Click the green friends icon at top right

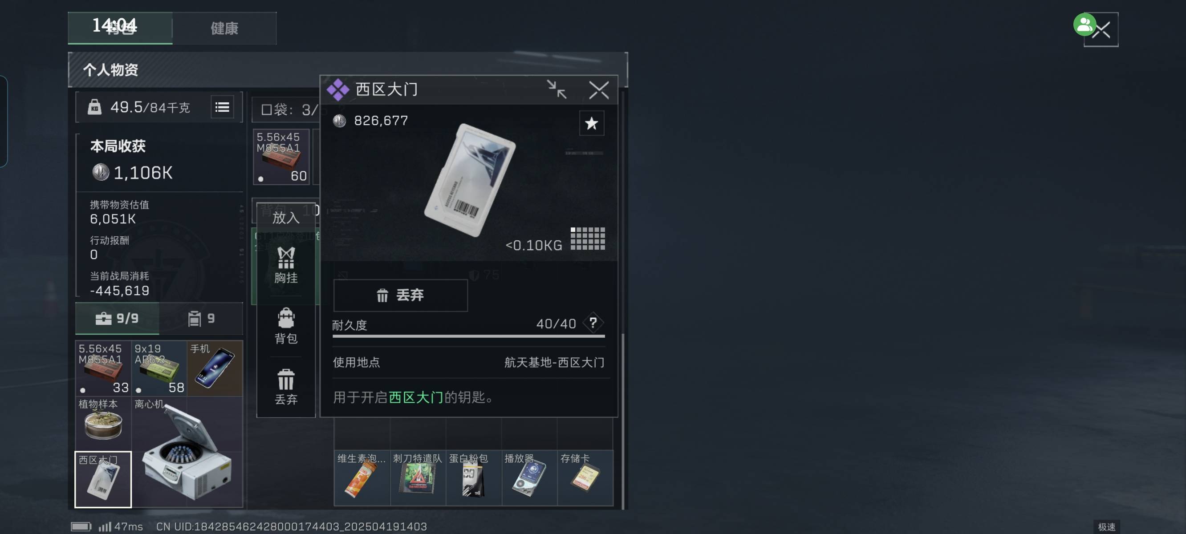pos(1084,25)
